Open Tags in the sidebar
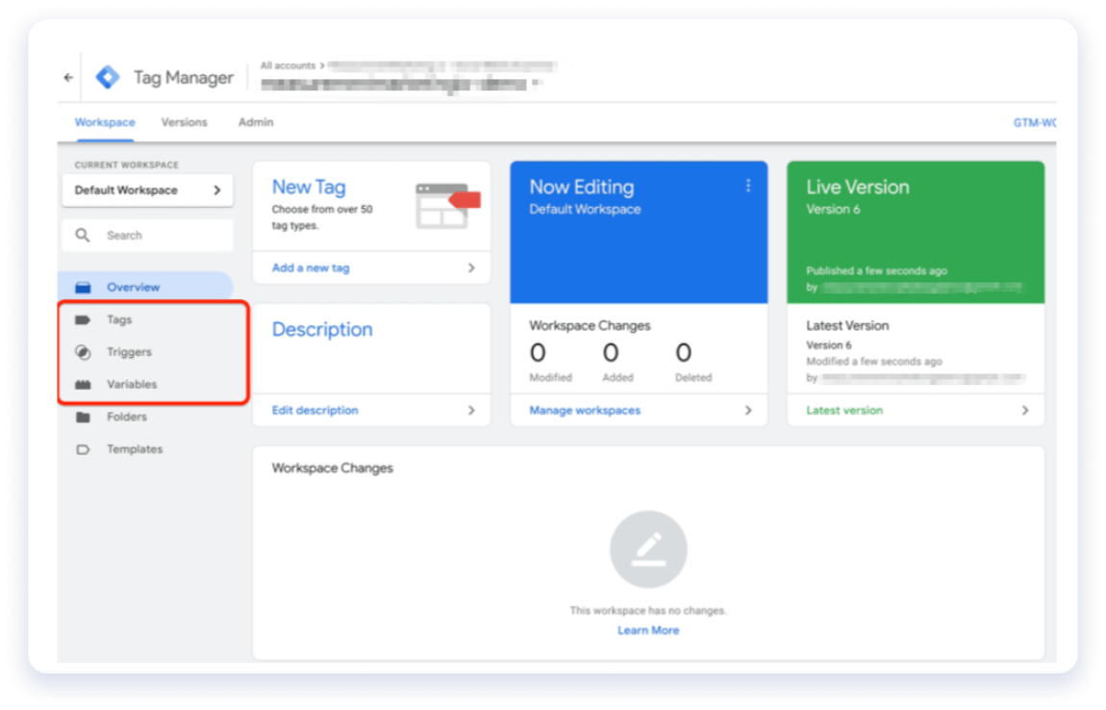 click(x=119, y=319)
